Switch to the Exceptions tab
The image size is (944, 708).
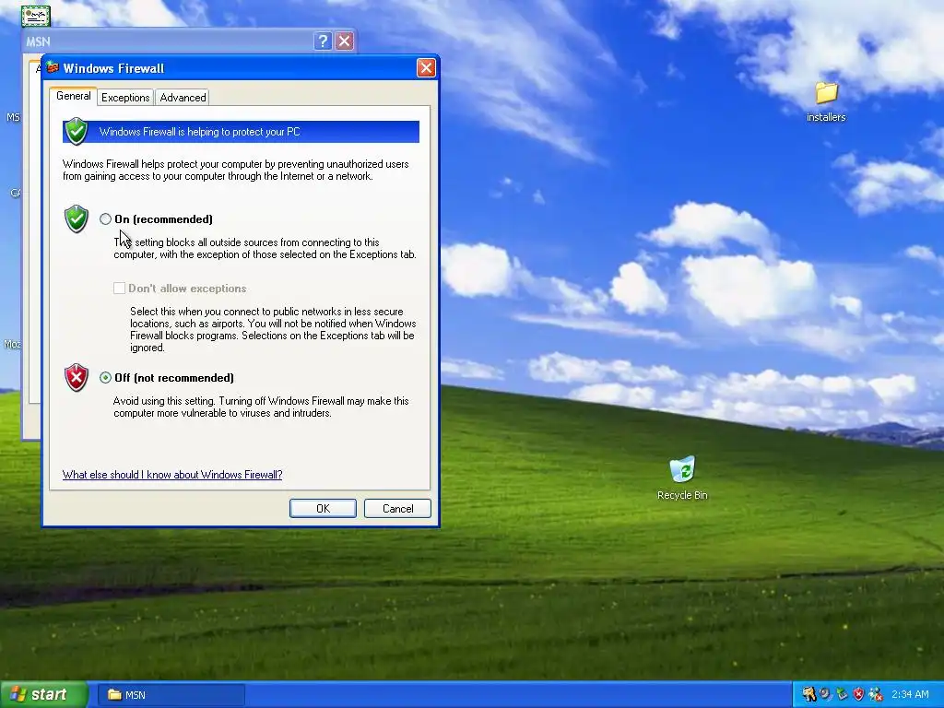coord(125,98)
